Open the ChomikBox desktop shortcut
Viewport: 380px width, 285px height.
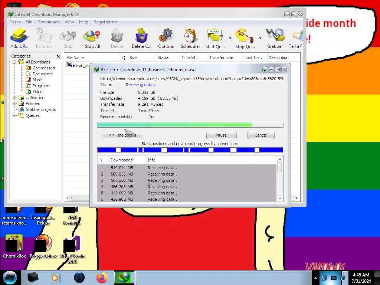point(14,246)
